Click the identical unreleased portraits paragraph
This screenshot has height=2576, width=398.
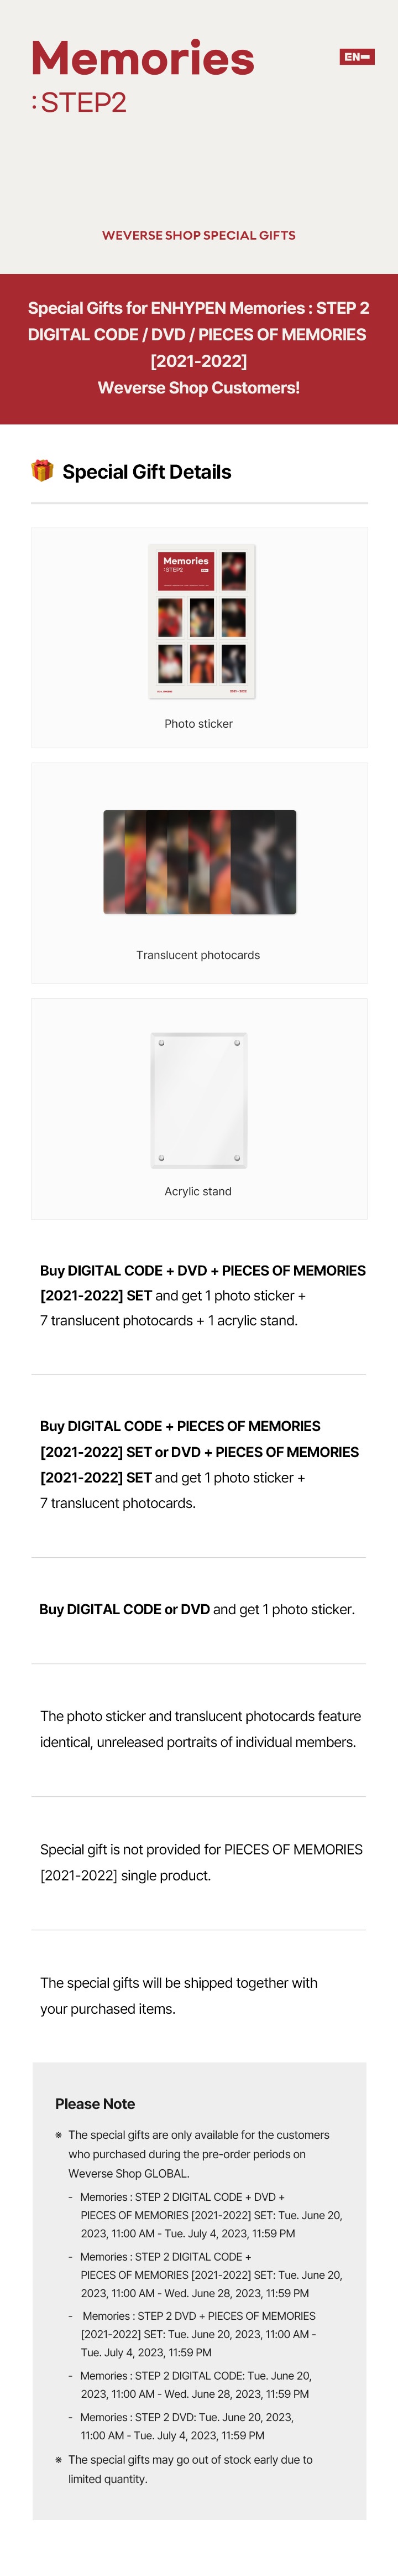tap(200, 1729)
